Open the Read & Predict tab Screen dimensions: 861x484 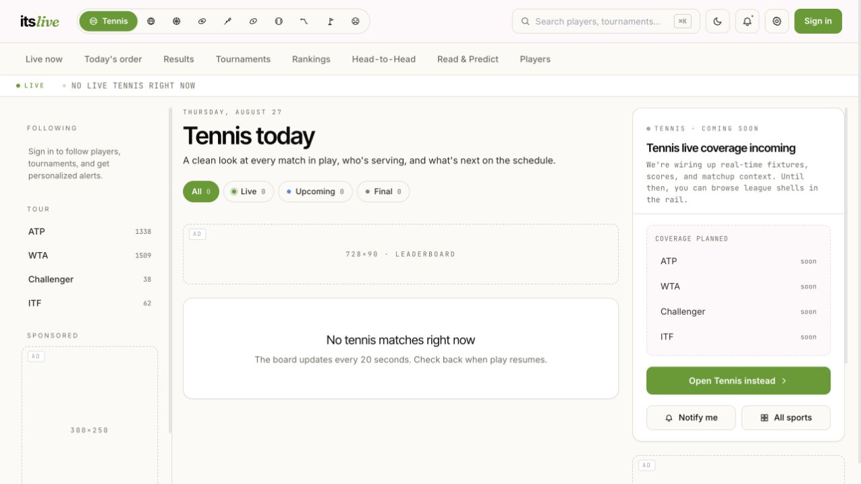pos(468,59)
